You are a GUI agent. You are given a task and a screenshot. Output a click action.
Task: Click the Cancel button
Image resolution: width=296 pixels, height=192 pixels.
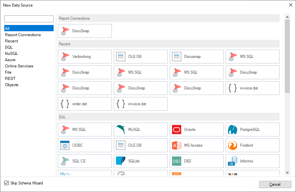point(275,184)
